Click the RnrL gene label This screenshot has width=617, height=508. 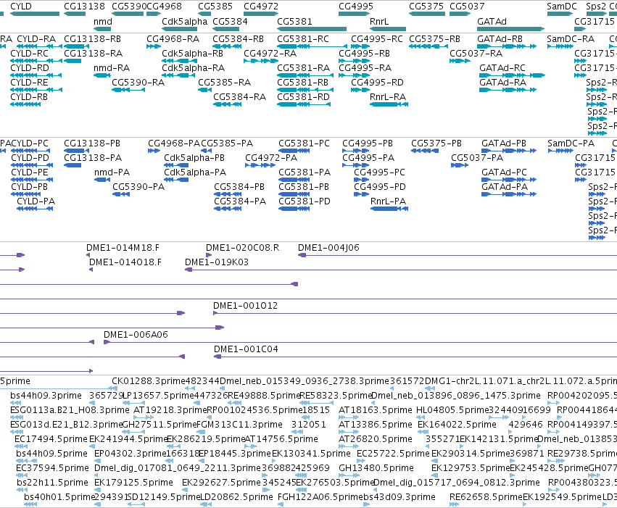coord(379,22)
